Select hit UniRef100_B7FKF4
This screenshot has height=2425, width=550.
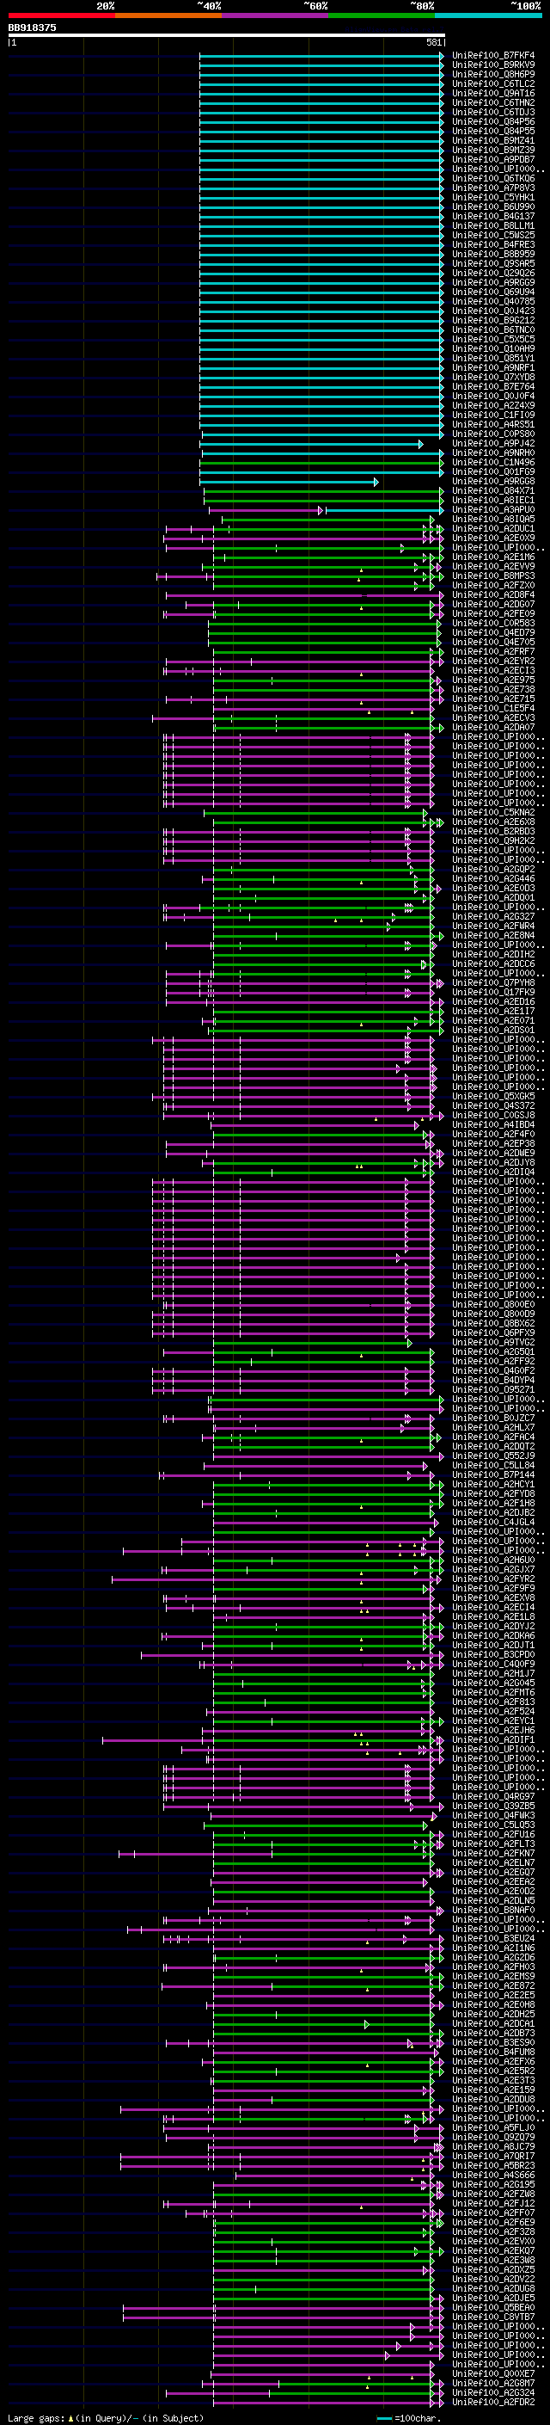pyautogui.click(x=493, y=56)
